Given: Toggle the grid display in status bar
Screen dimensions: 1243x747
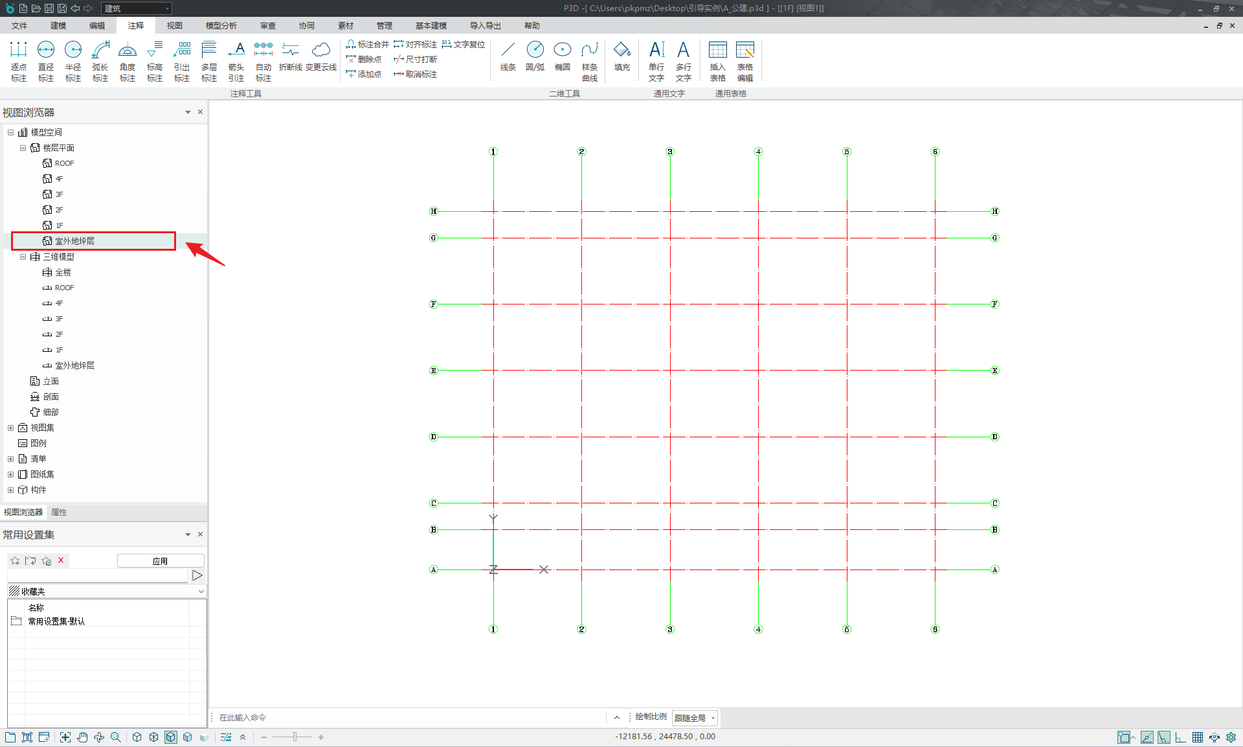Looking at the screenshot, I should [1198, 737].
